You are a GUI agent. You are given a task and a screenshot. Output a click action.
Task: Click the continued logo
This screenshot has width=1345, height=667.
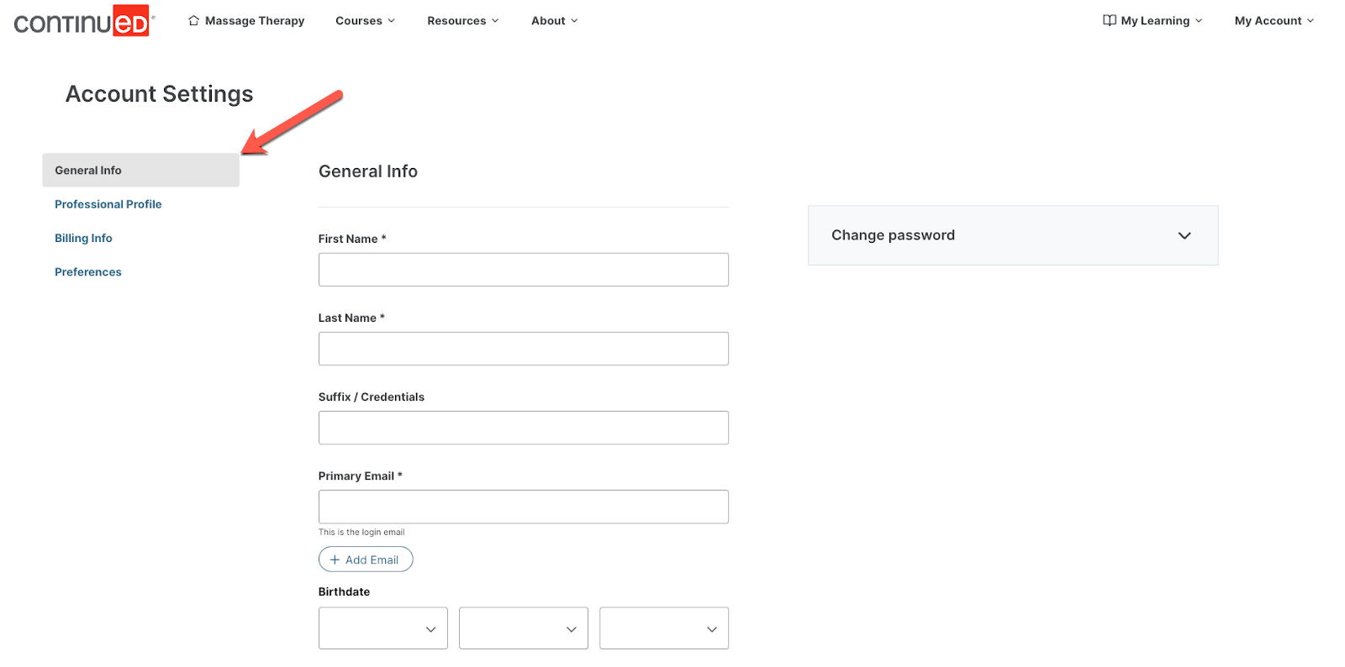(82, 22)
